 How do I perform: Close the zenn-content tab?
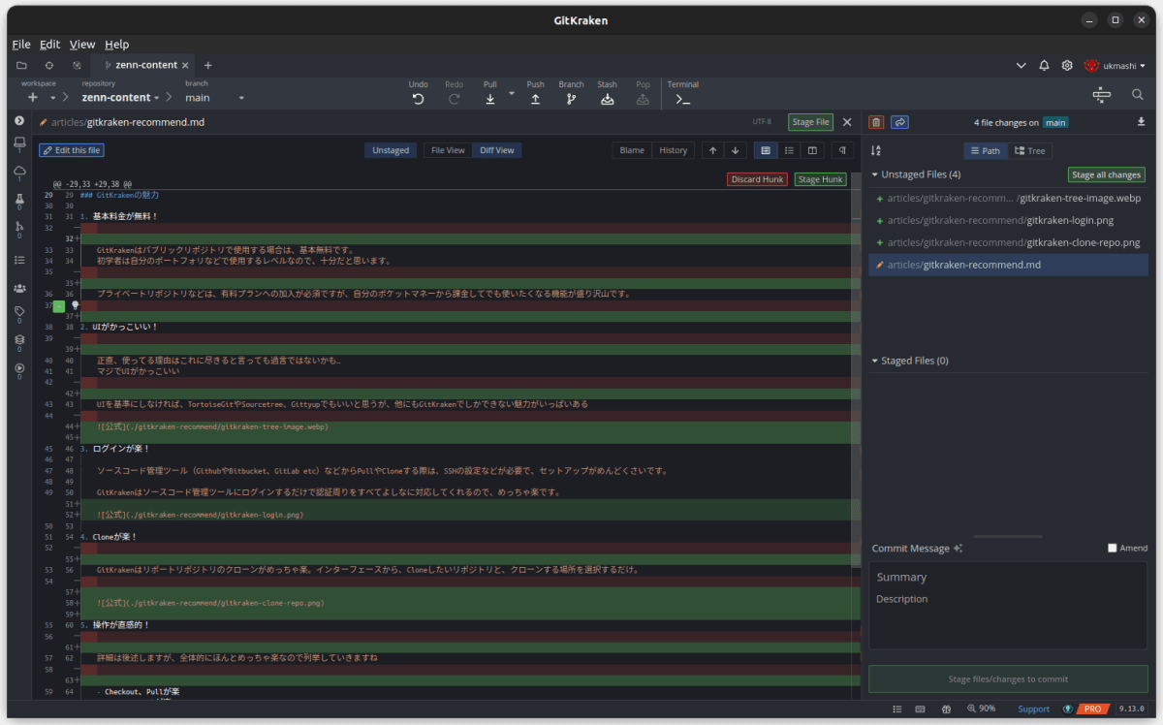coord(185,65)
